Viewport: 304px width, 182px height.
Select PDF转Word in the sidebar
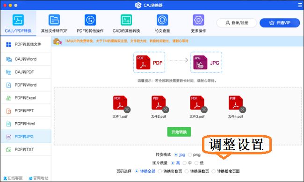click(x=26, y=85)
